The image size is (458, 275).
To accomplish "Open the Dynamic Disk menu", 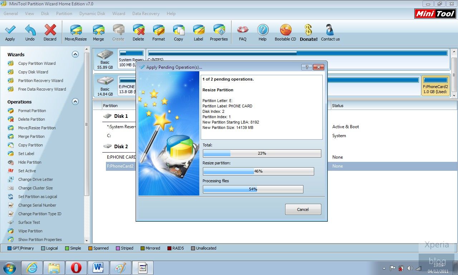I will pos(92,14).
